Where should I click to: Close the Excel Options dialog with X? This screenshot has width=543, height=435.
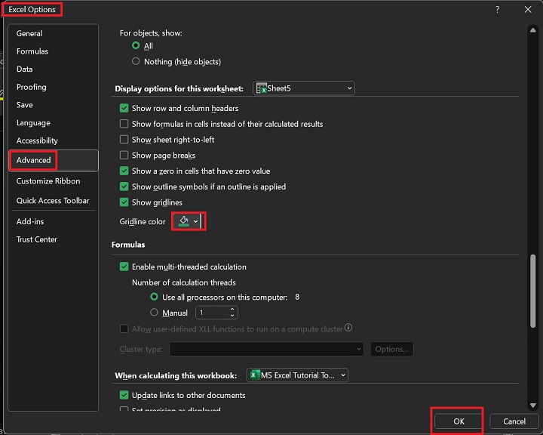point(527,9)
